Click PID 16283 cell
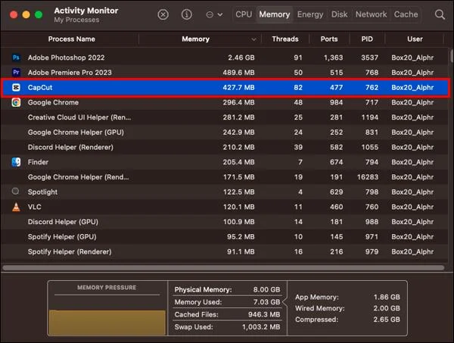 tap(368, 177)
